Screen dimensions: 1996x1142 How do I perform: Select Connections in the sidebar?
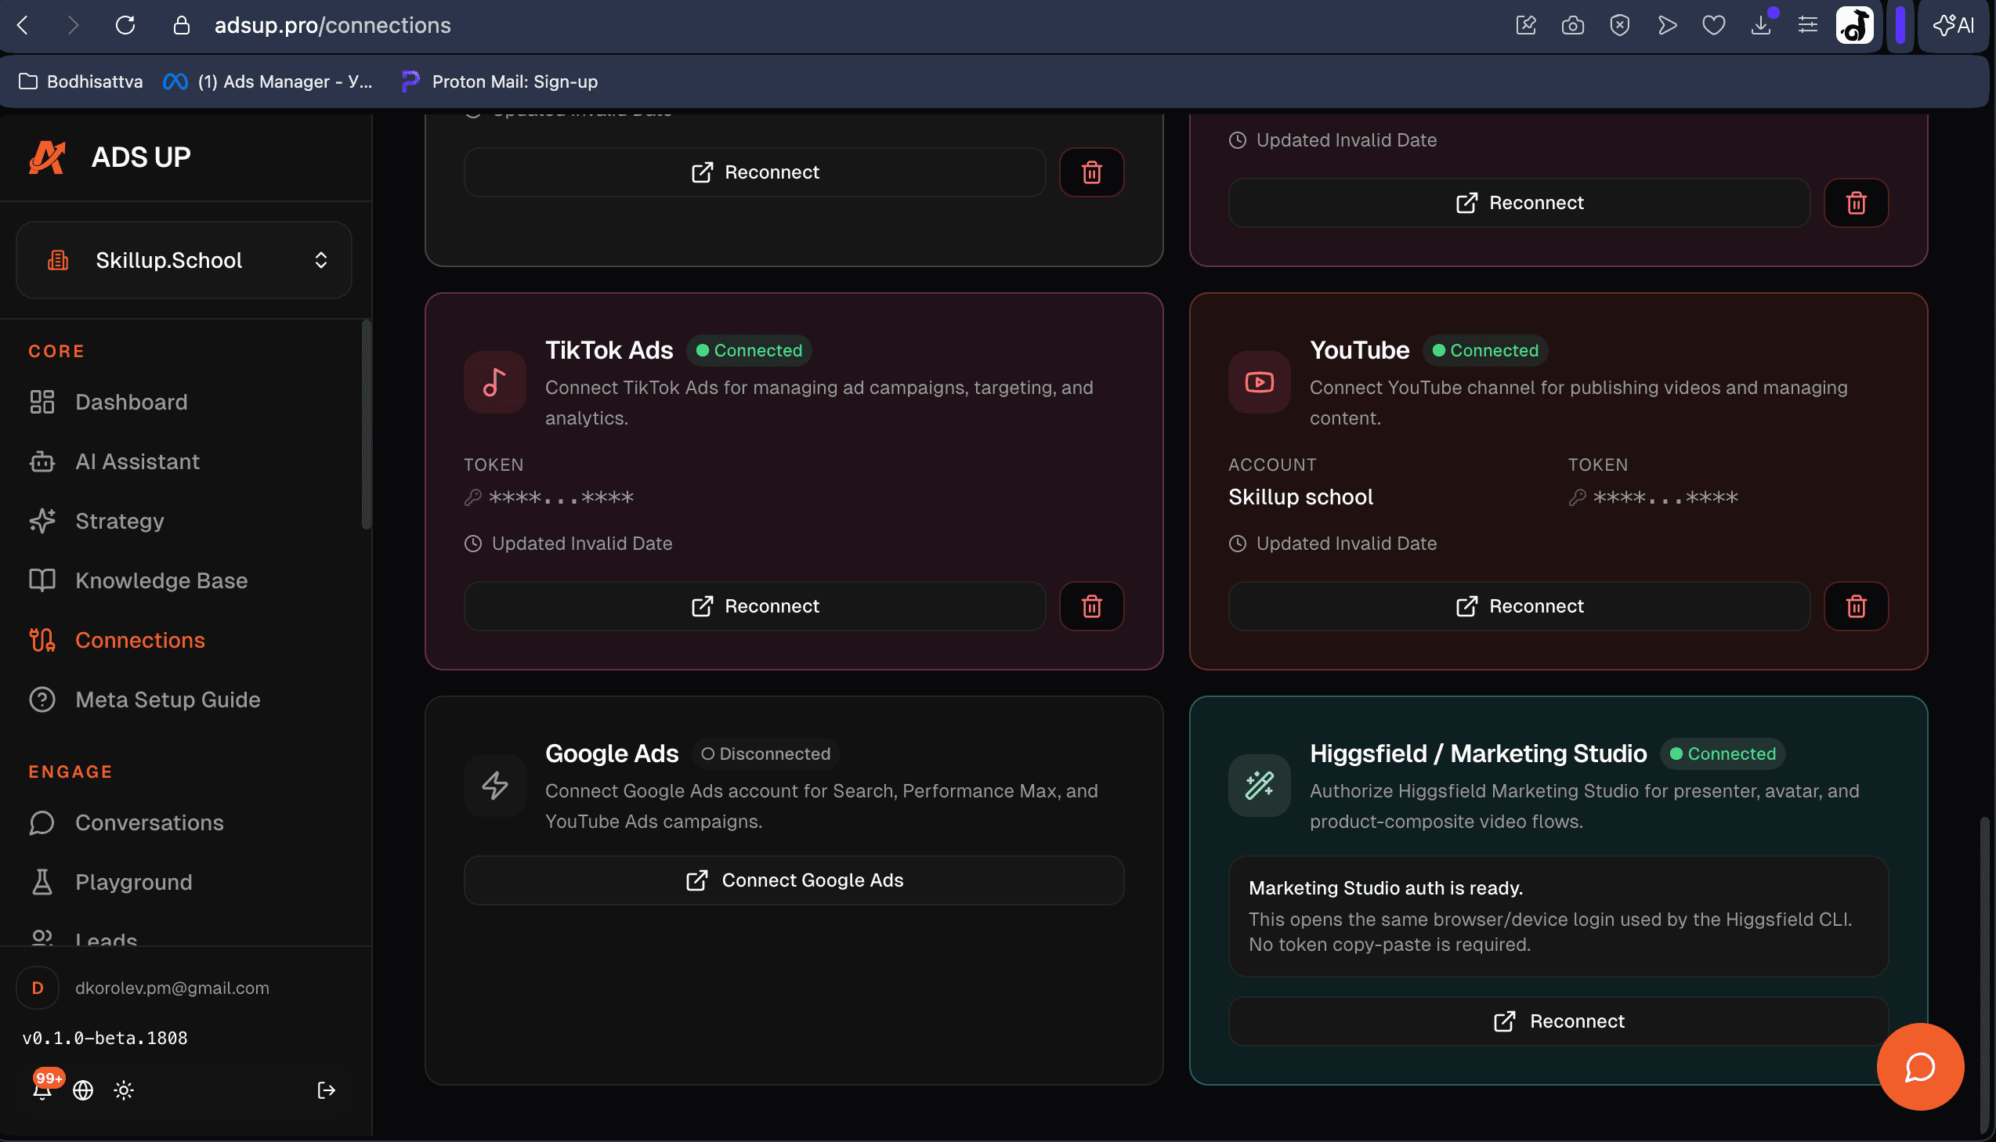click(118, 640)
